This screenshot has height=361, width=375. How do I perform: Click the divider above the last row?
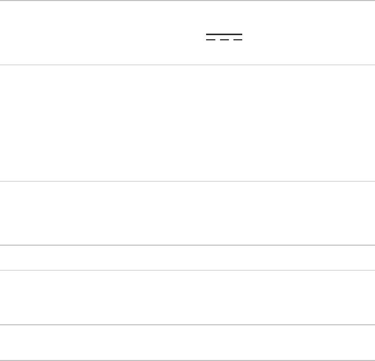[187, 325]
